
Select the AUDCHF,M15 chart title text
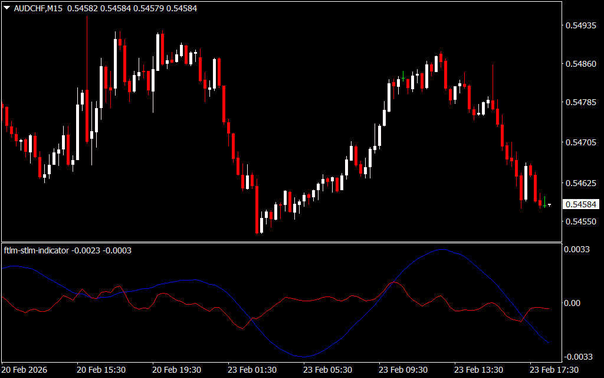pyautogui.click(x=39, y=8)
